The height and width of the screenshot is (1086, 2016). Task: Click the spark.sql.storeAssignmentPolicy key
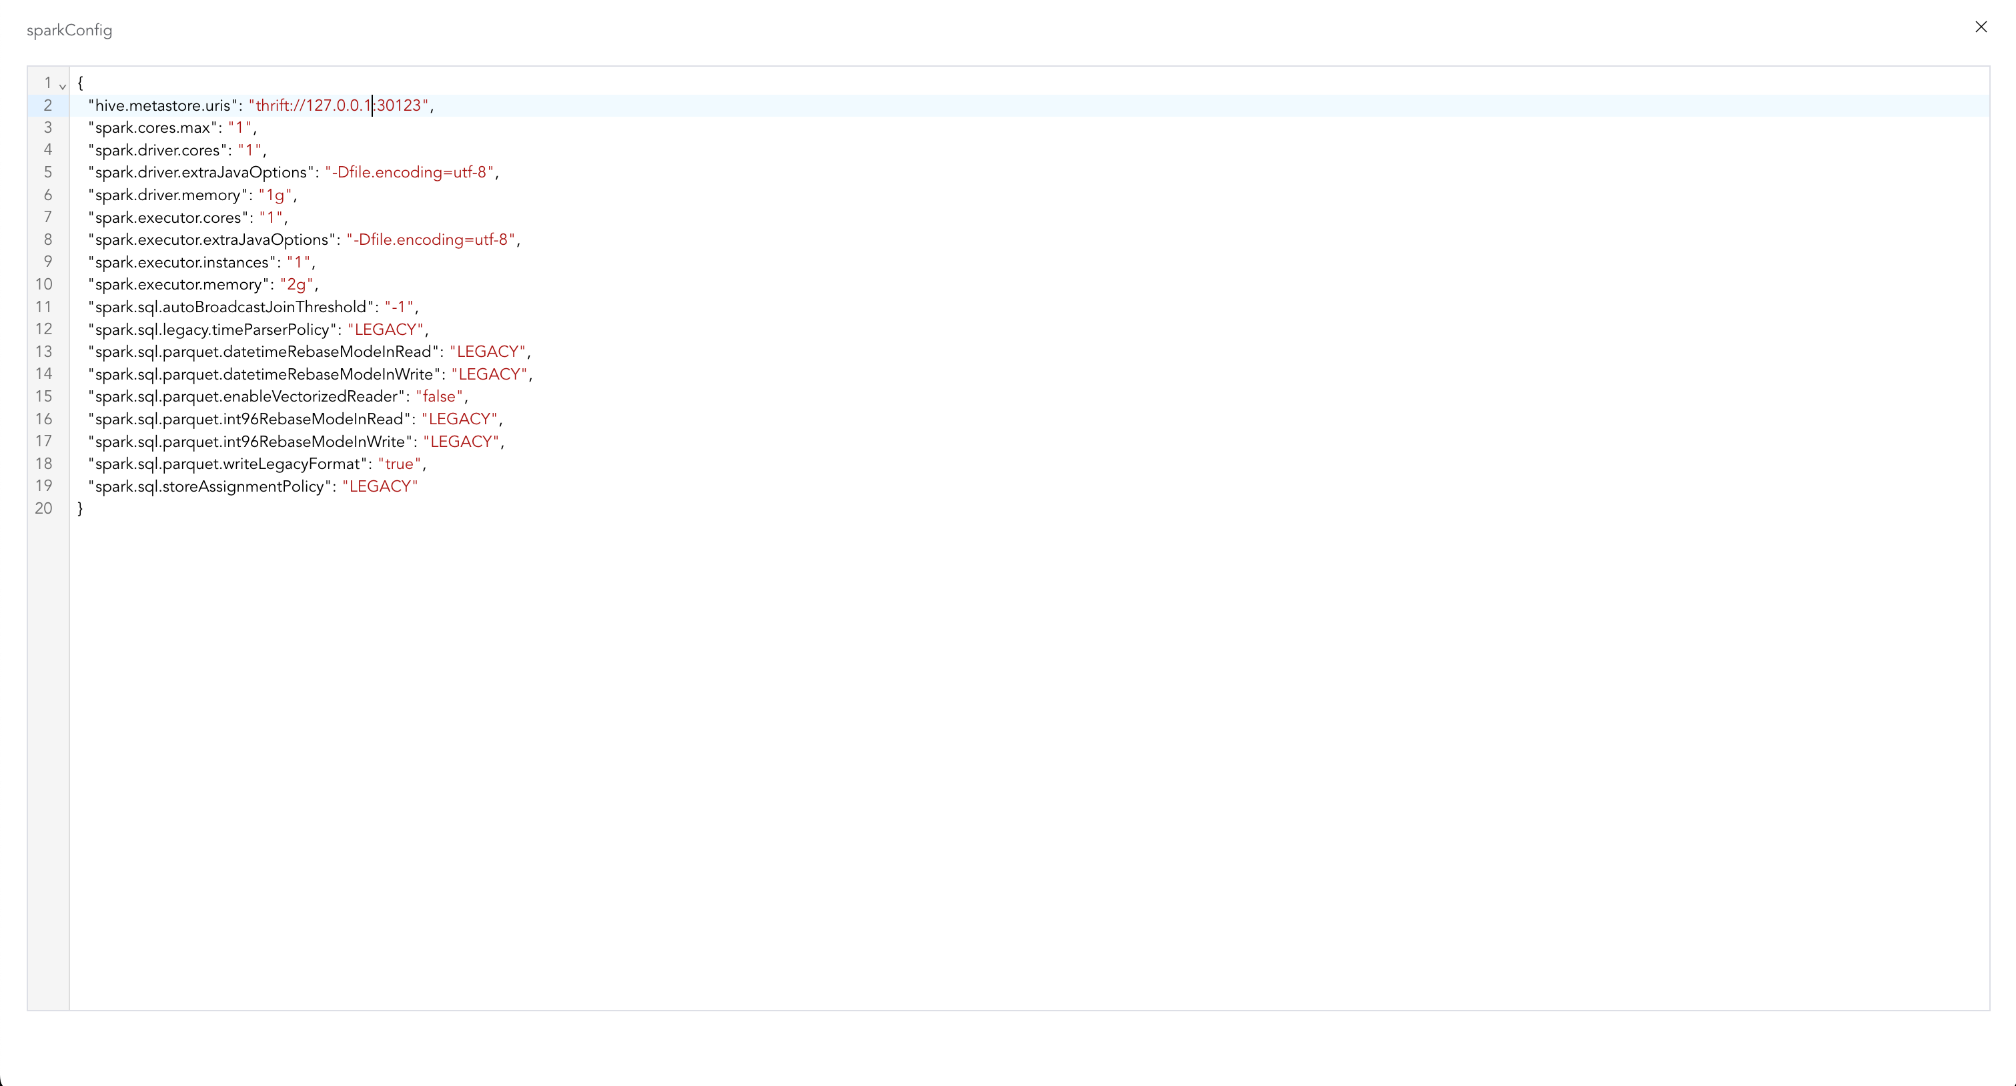209,487
